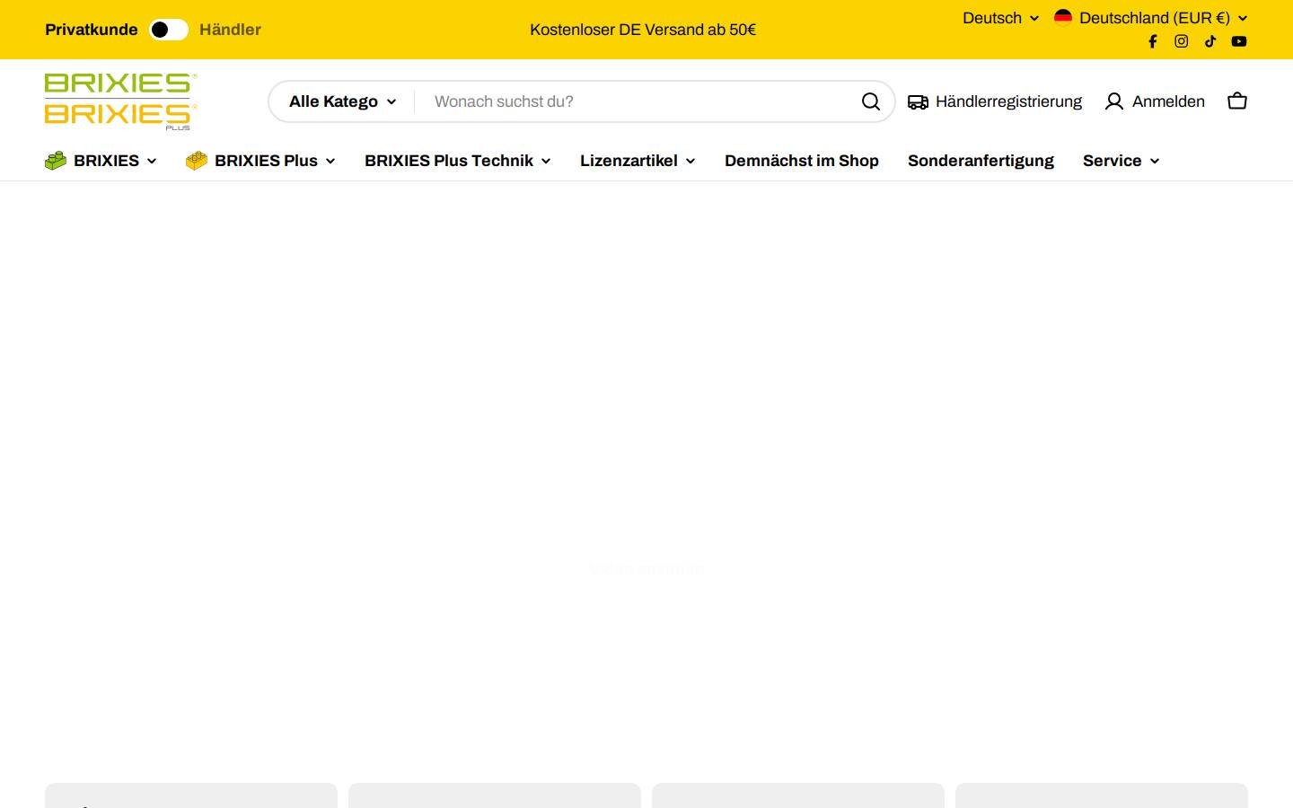Click the user account icon

(1114, 101)
